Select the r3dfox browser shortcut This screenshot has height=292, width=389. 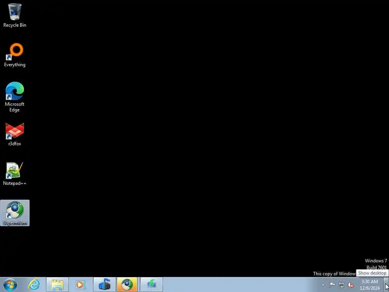click(x=15, y=134)
